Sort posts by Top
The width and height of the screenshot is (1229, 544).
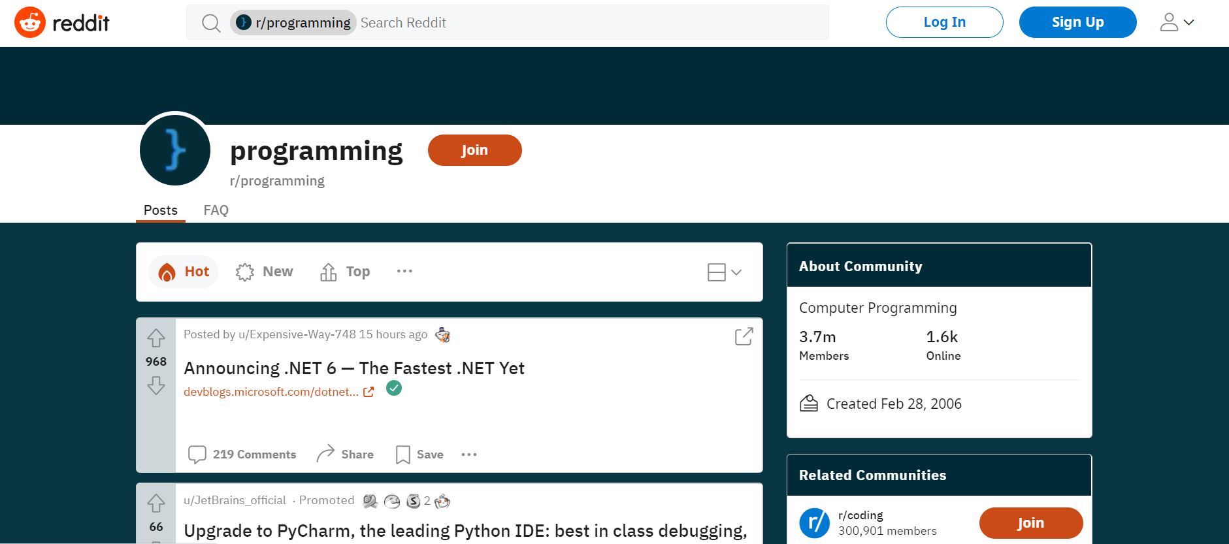(x=345, y=272)
